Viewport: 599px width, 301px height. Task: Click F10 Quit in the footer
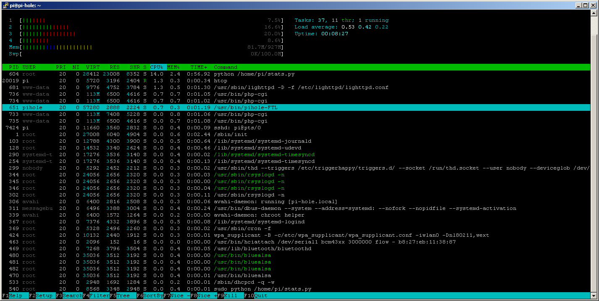[260, 296]
